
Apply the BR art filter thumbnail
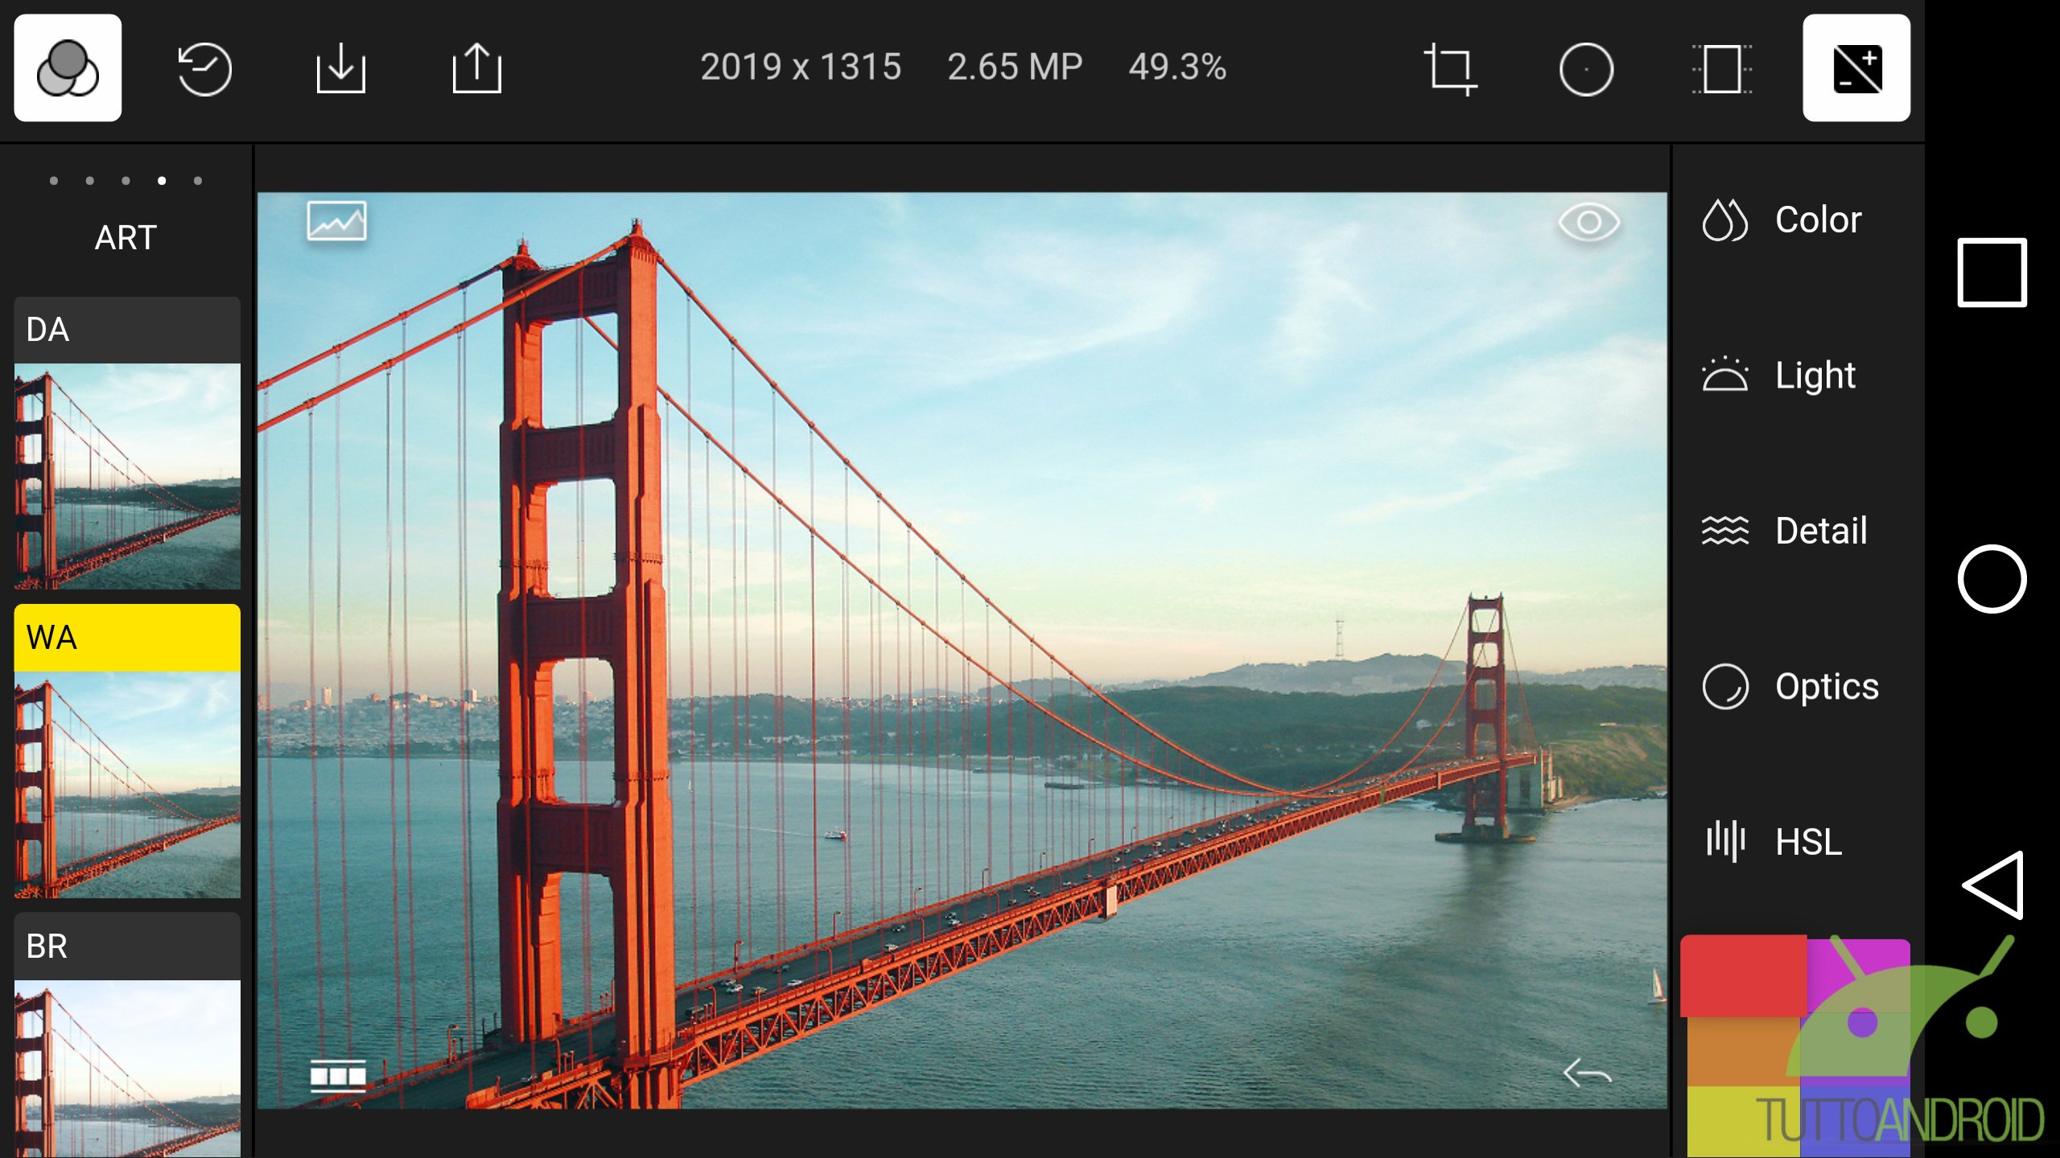127,1035
